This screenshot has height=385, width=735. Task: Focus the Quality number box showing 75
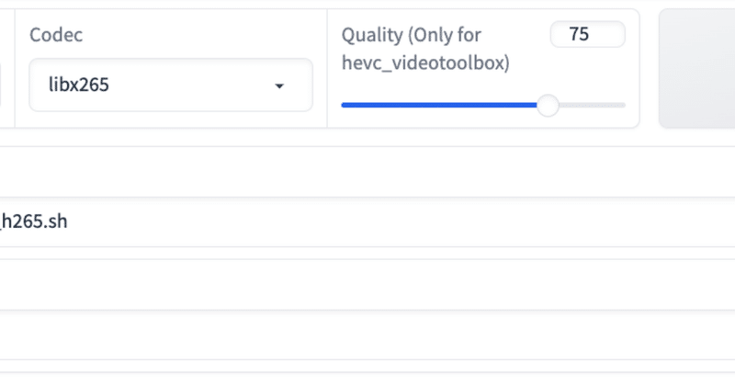588,34
